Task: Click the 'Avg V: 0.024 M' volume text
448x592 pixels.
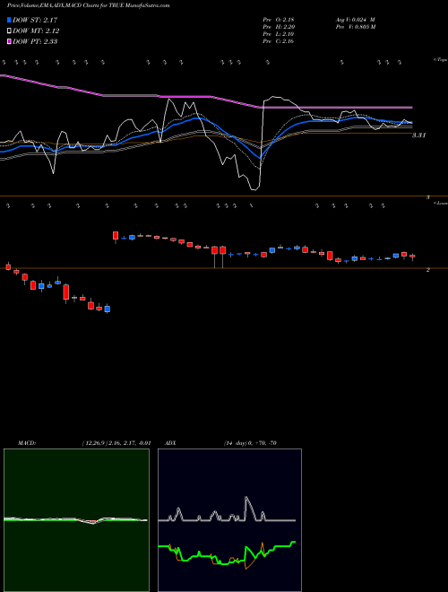Action: click(355, 20)
